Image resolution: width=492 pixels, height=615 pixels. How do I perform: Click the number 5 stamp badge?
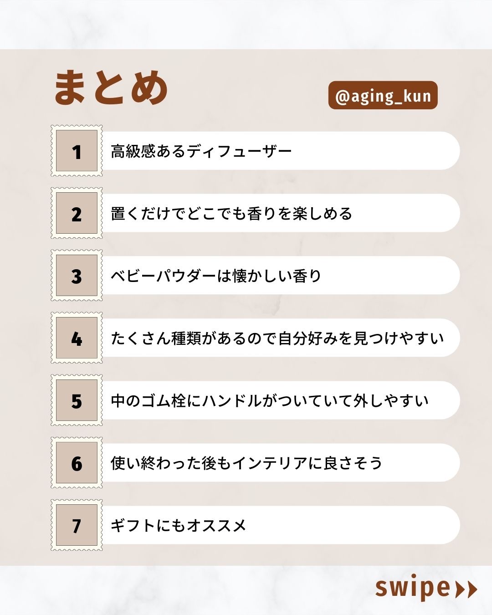[77, 400]
